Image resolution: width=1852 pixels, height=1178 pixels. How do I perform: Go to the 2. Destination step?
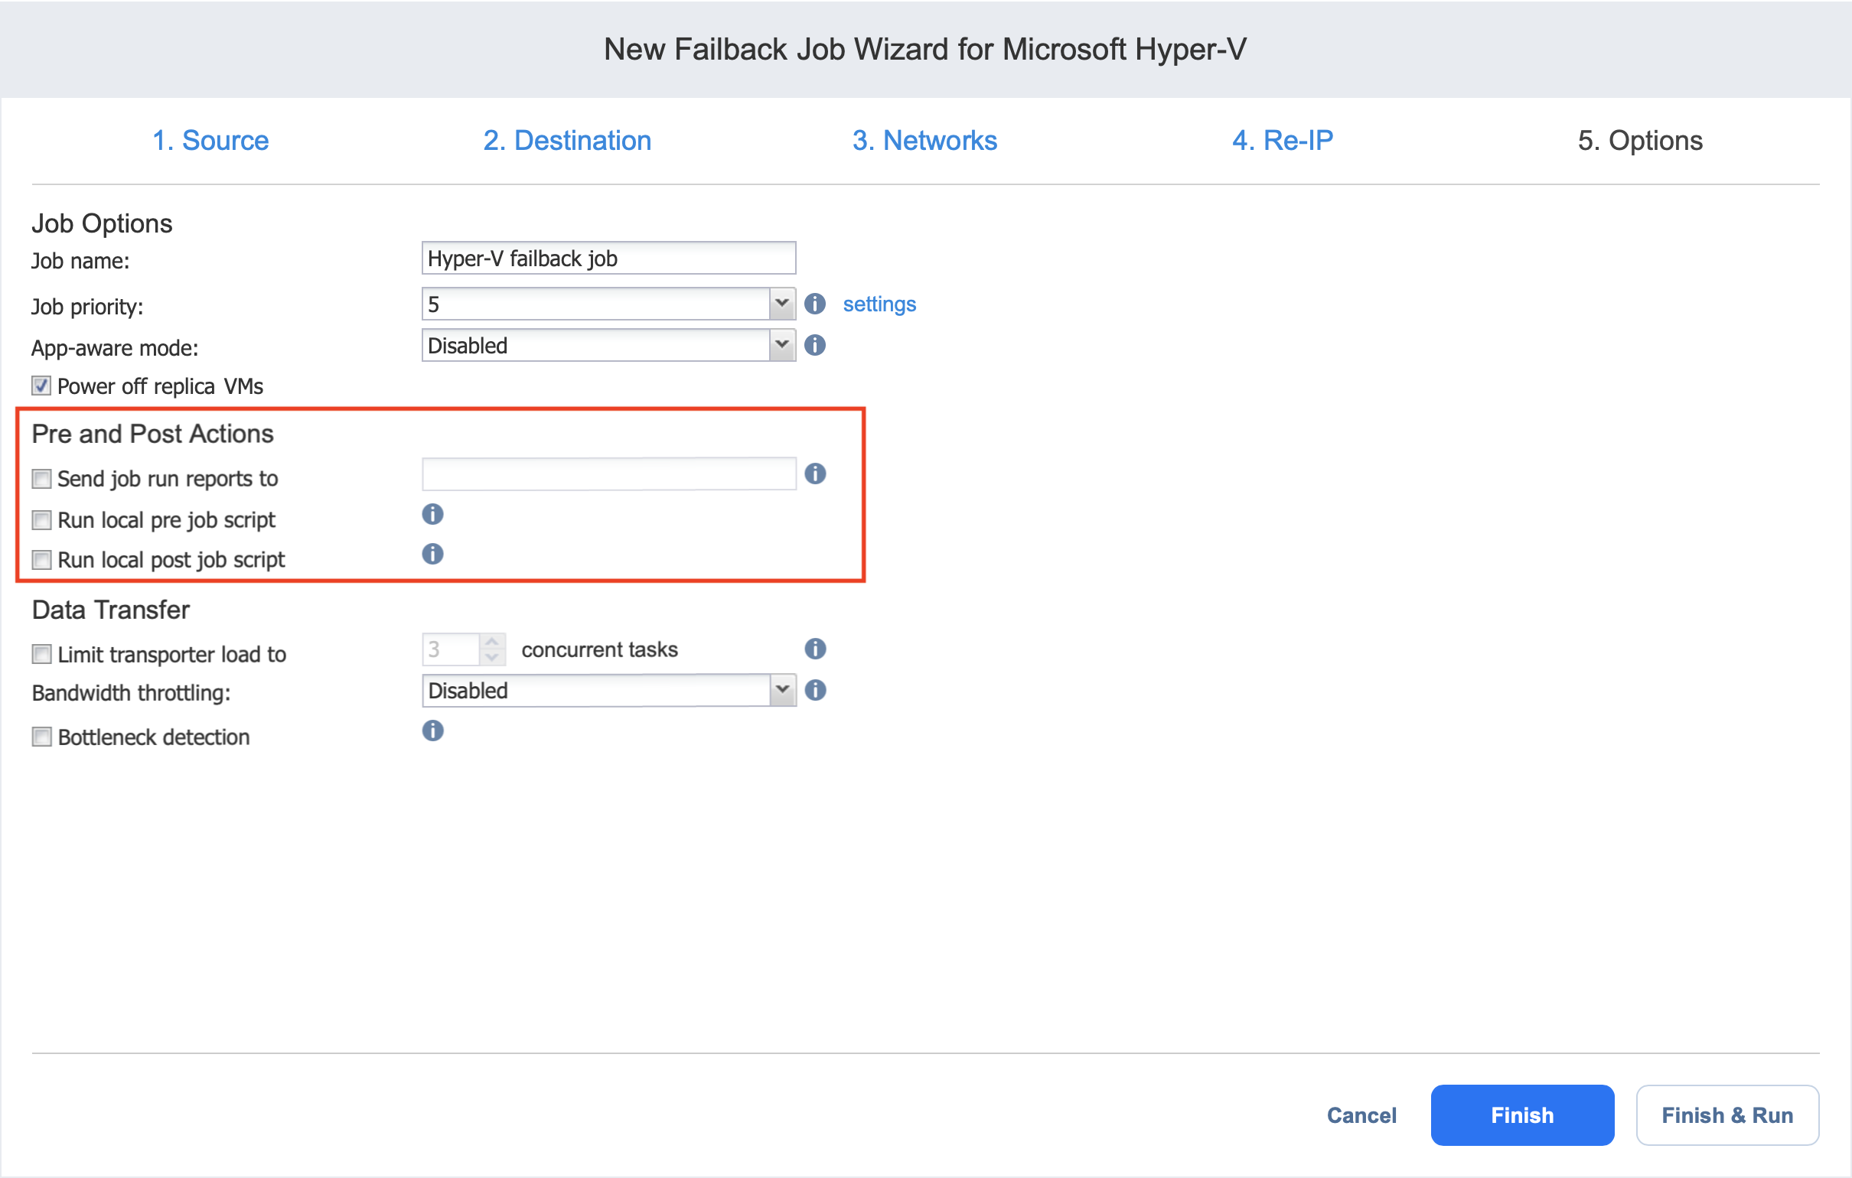coord(567,141)
